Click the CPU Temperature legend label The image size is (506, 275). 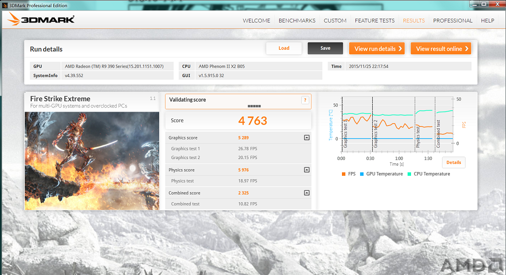tap(432, 174)
